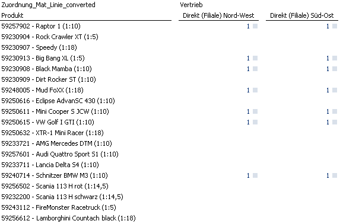Click gray square for Mini Cooper S JCW Süd-Ost
This screenshot has width=343, height=224.
[335, 111]
